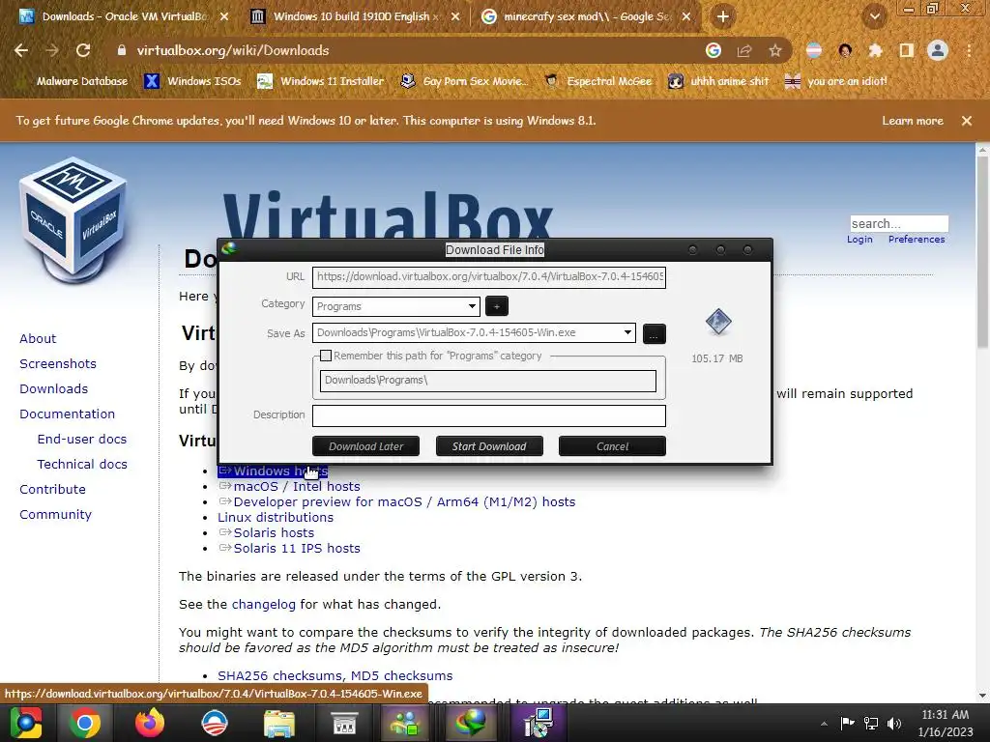This screenshot has width=990, height=742.
Task: Browse for save location with ellipsis button
Action: [x=655, y=333]
